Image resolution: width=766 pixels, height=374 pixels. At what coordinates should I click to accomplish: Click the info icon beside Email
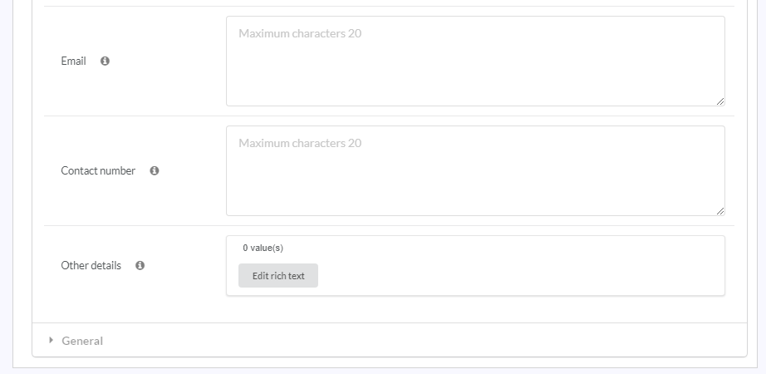105,61
